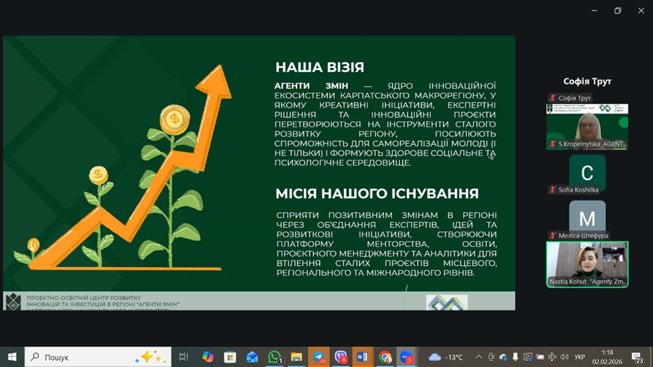Launch Microsoft Store from the taskbar
The image size is (653, 367).
230,357
